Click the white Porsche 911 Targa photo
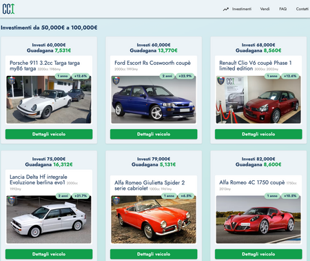 49,99
